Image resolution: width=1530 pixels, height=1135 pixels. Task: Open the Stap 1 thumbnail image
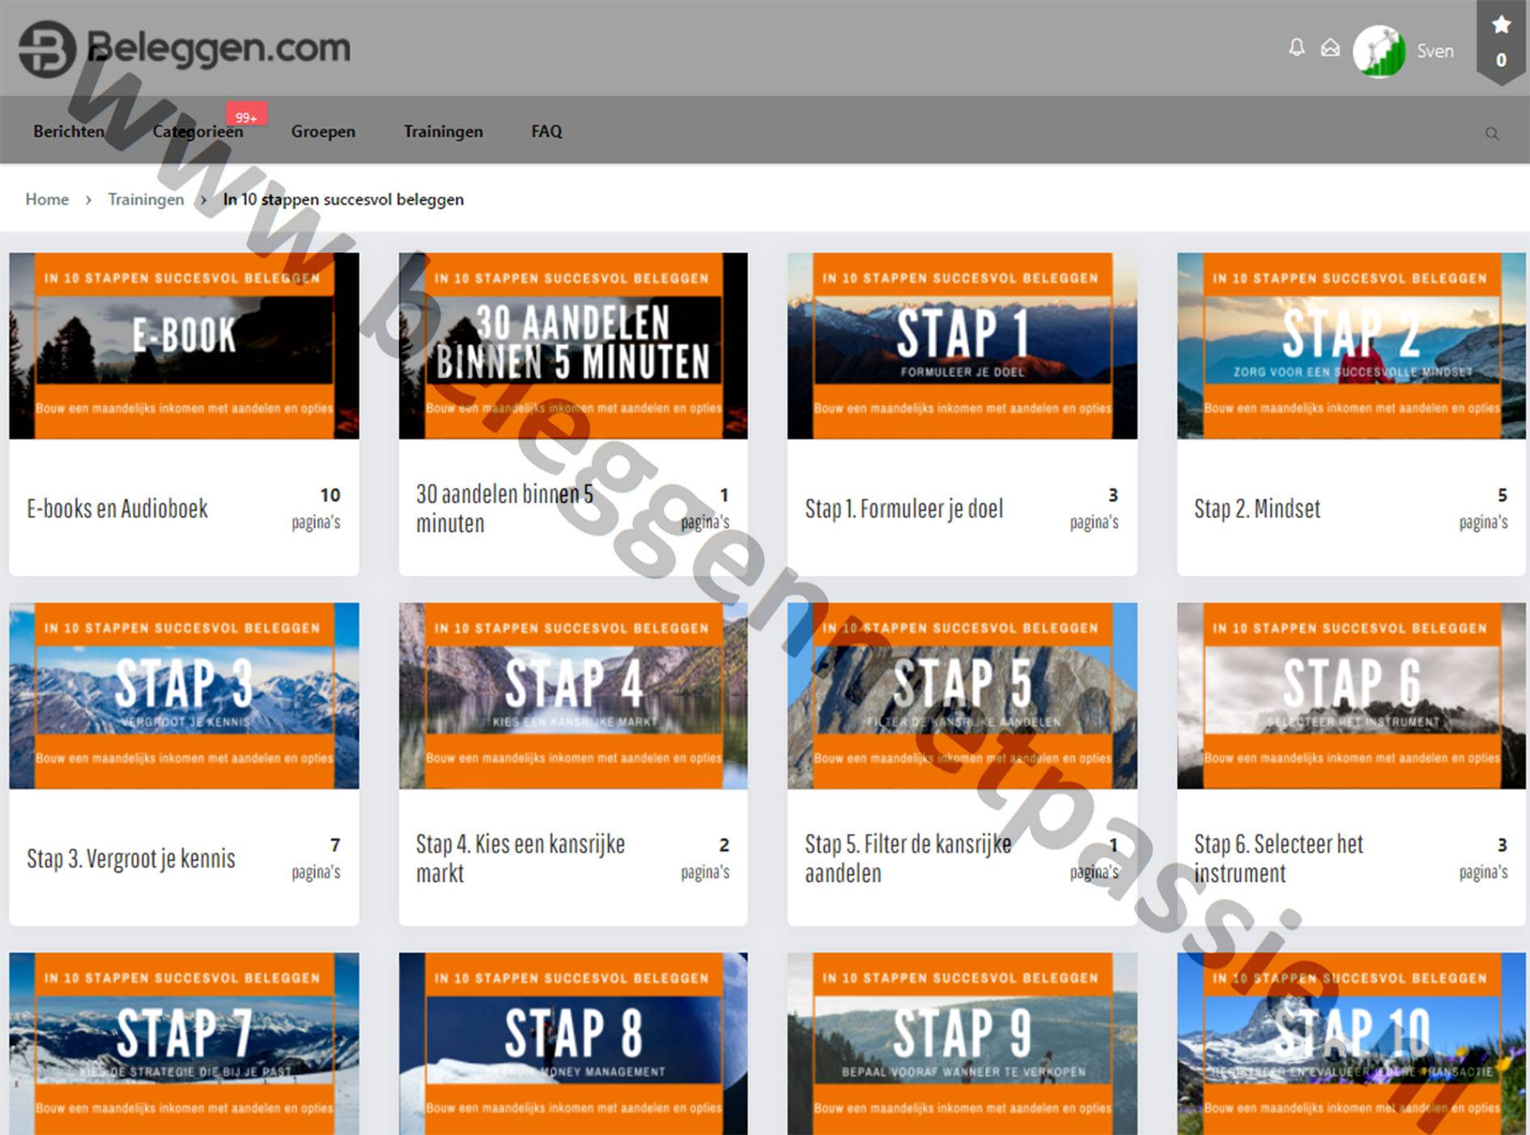[x=962, y=346]
